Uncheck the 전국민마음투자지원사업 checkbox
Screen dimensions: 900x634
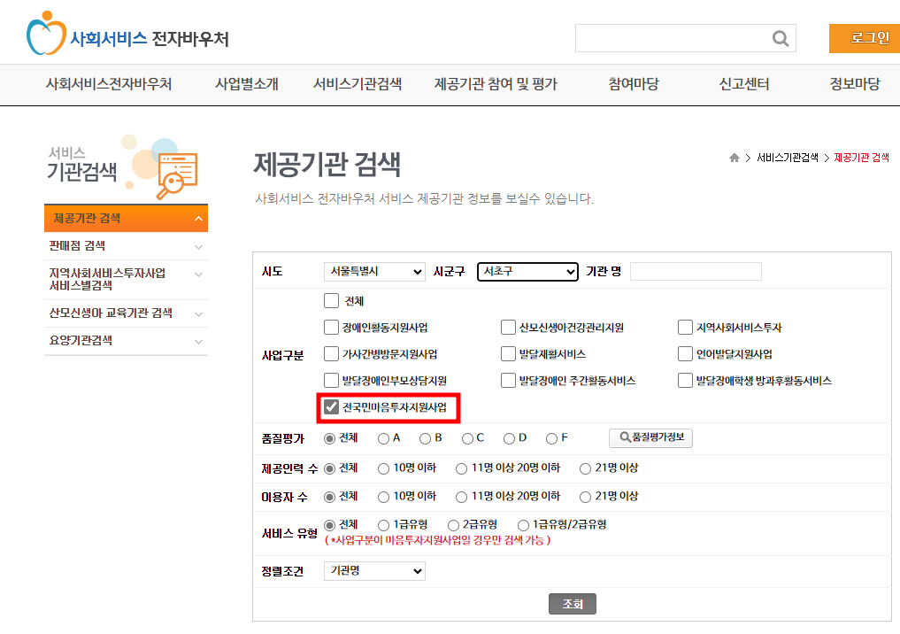(x=332, y=408)
